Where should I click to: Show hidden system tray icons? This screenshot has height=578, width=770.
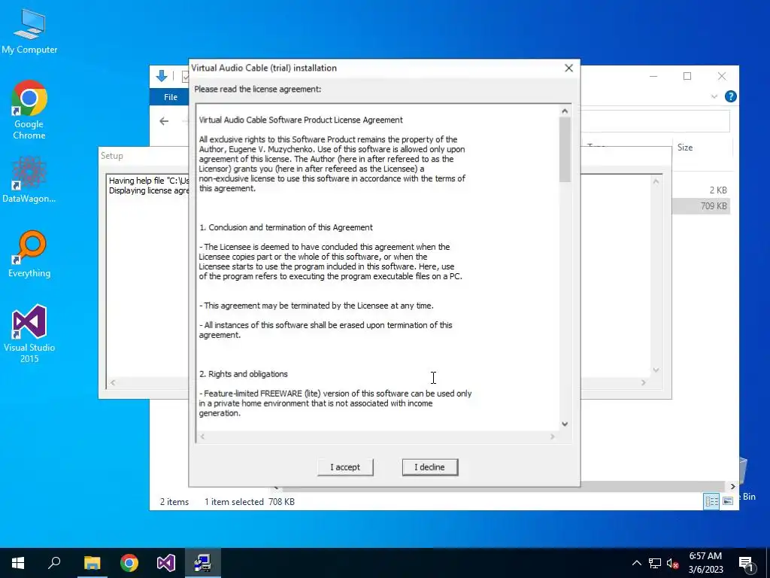tap(636, 563)
